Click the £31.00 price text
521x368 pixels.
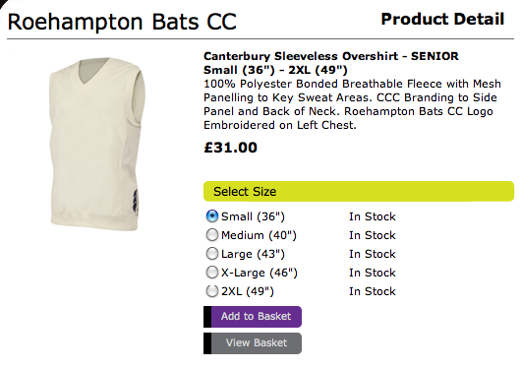231,148
